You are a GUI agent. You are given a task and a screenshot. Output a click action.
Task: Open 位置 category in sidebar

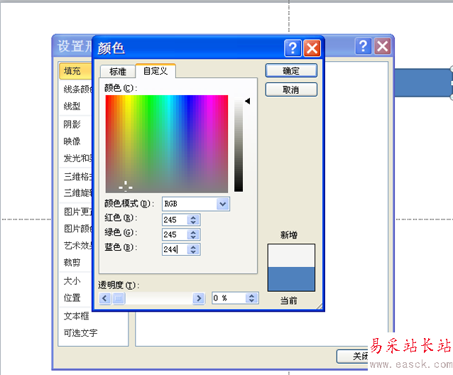[76, 298]
